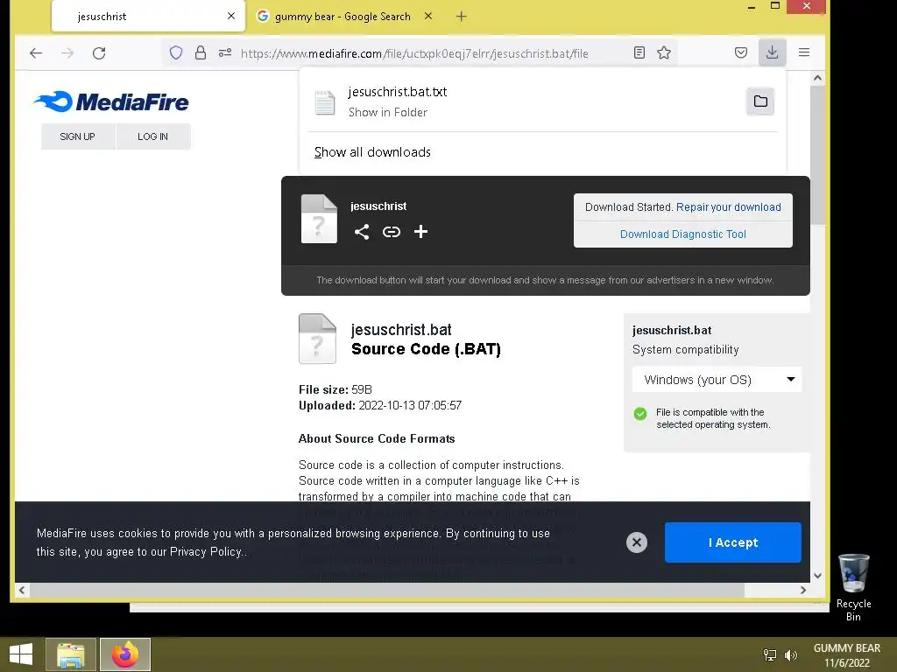The height and width of the screenshot is (672, 897).
Task: Toggle the Firefox downloads panel button
Action: [773, 52]
